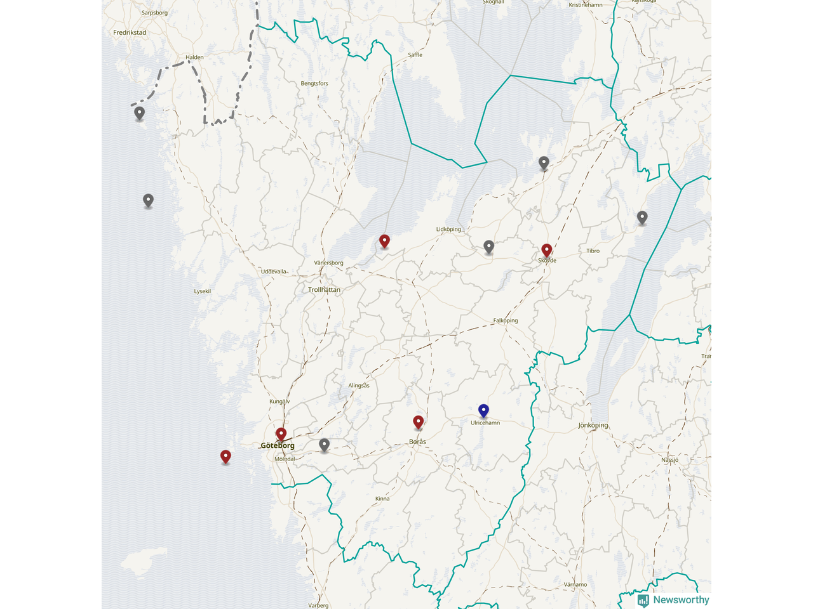The image size is (813, 609).
Task: Click the Kungälv label
Action: (x=279, y=402)
